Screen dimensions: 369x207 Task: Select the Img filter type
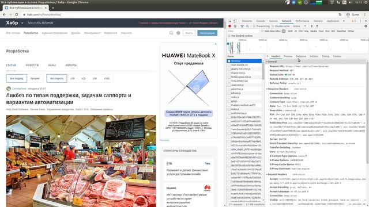click(306, 31)
